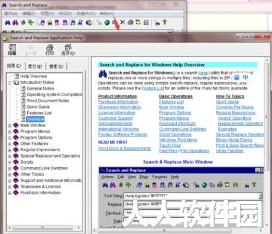Switch to the Index (索引) tab
Screen dimensions: 272x234
pos(35,66)
